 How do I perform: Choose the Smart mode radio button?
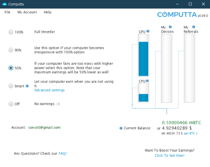point(11,86)
